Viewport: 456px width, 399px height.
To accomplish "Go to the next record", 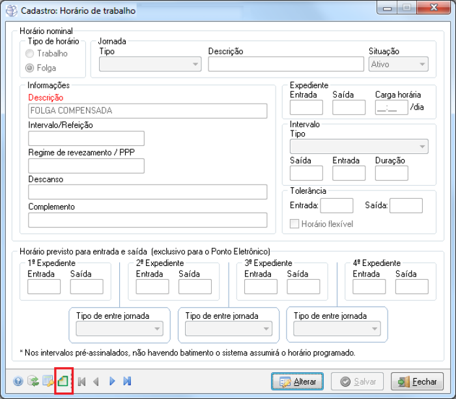I will pyautogui.click(x=112, y=381).
